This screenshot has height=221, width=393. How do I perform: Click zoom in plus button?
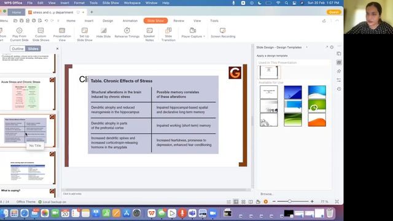(312, 201)
